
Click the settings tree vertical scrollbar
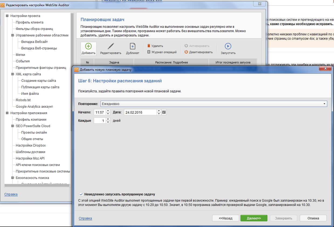click(x=72, y=72)
